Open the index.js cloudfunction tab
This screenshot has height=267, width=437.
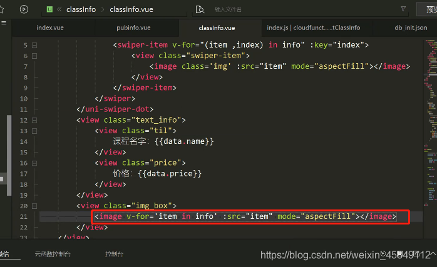click(x=314, y=28)
